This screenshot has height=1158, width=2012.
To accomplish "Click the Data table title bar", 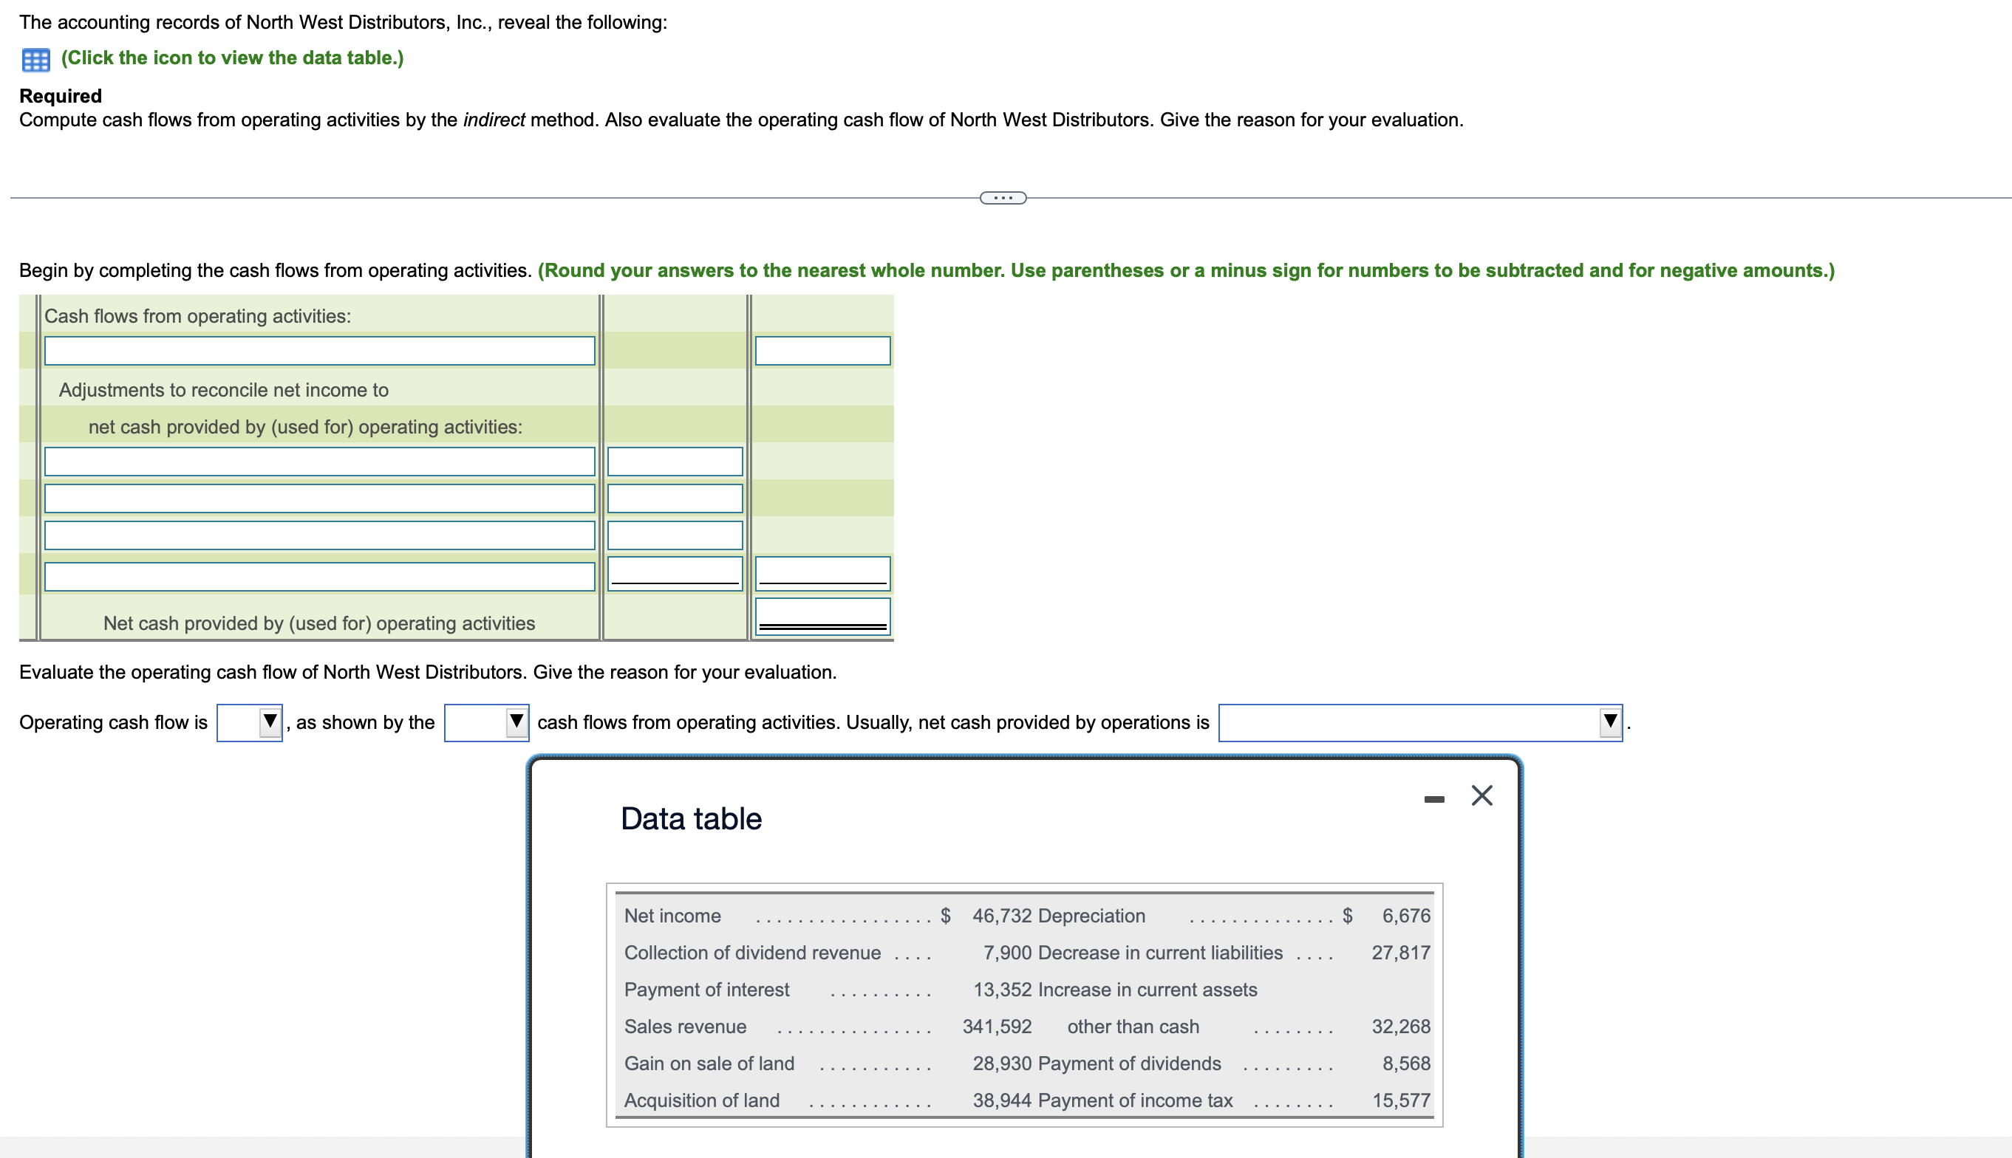I will 691,818.
